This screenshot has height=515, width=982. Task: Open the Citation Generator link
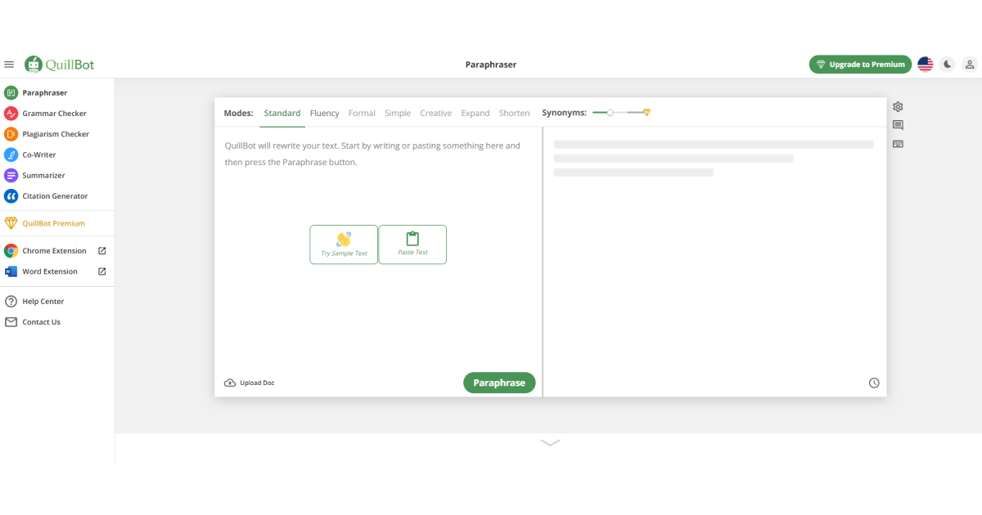click(55, 196)
